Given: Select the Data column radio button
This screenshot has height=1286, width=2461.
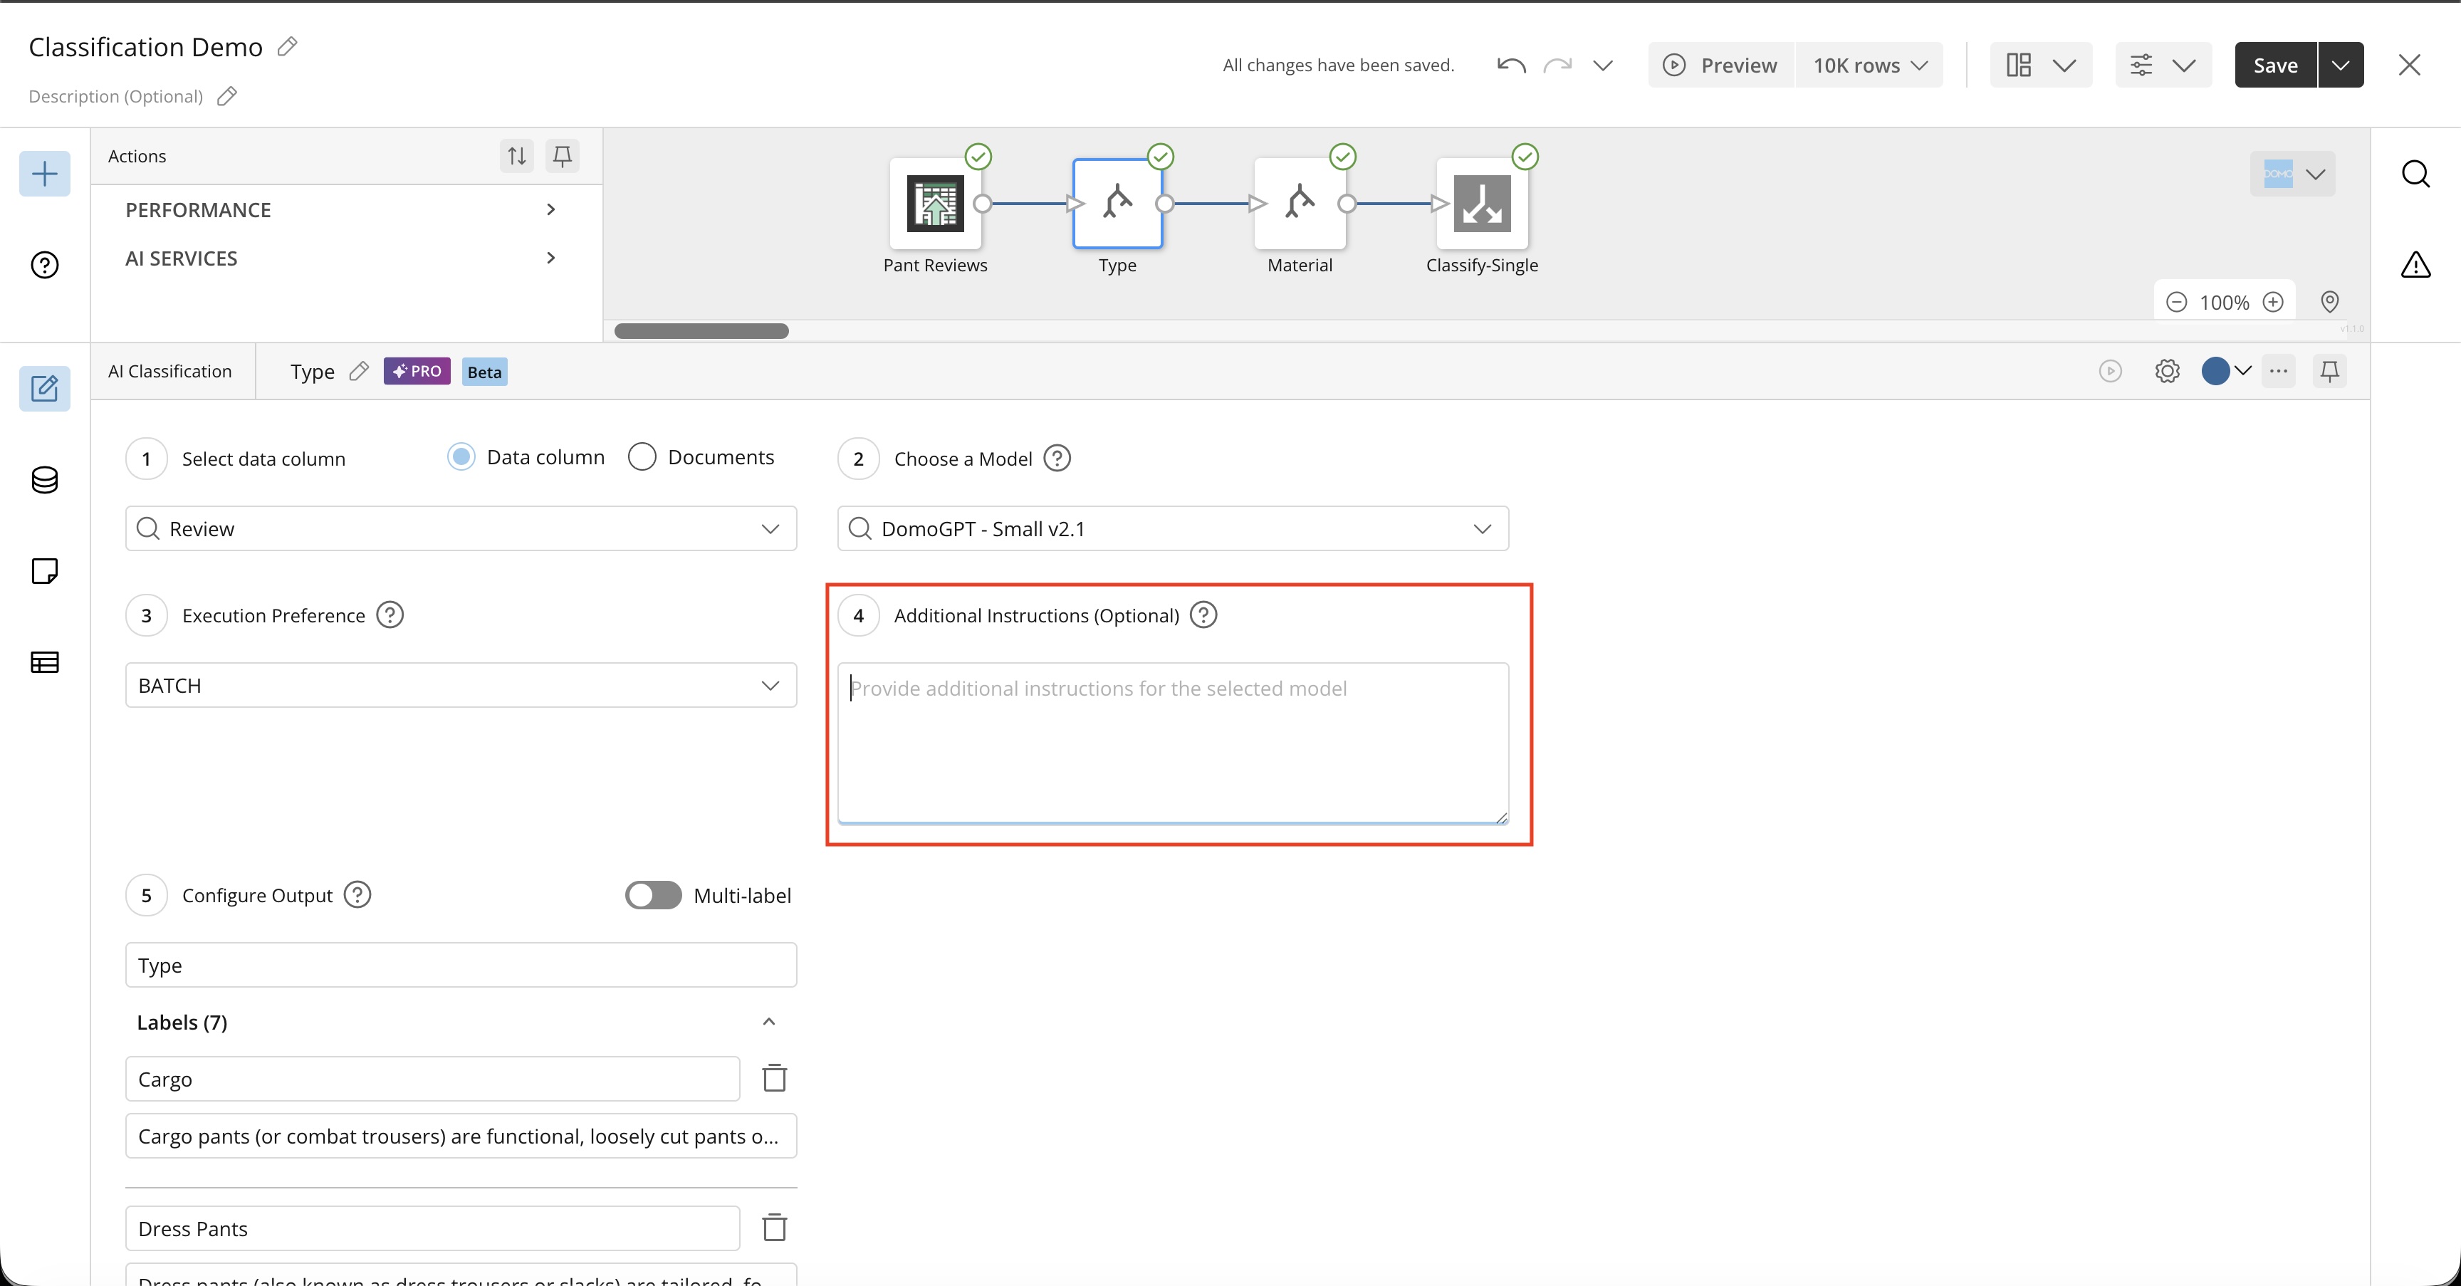Looking at the screenshot, I should (x=461, y=456).
